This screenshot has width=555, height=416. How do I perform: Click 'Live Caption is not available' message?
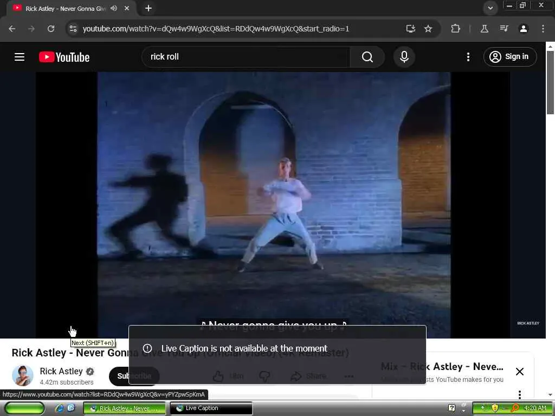tap(244, 348)
